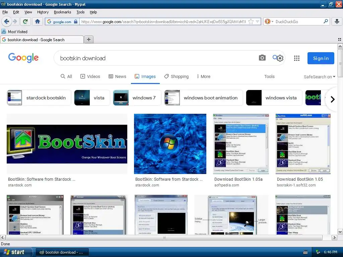This screenshot has width=343, height=257.
Task: Select the windows vista suggestion chip
Action: 274,98
